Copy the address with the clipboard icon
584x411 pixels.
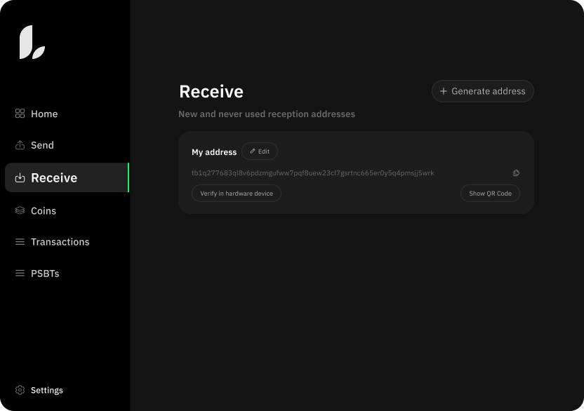pos(516,173)
